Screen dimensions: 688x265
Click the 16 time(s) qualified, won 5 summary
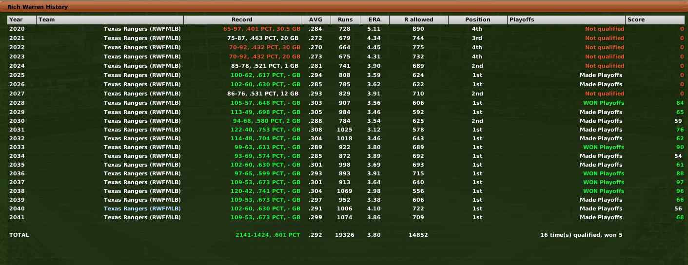pyautogui.click(x=581, y=235)
